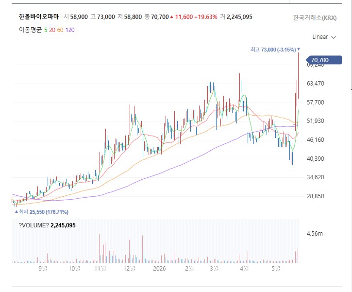The width and height of the screenshot is (352, 292).
Task: Click the 3월 date axis label
Action: (x=214, y=268)
